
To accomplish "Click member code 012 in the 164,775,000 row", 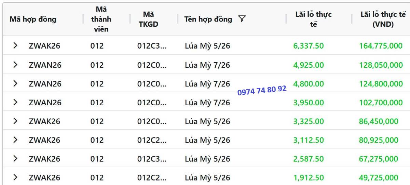I will (97, 46).
